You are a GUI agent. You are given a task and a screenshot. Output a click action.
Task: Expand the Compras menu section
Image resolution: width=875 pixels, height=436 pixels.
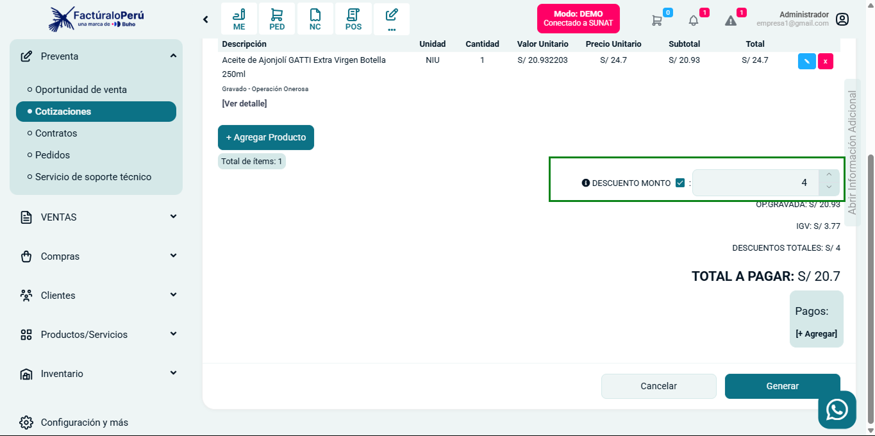[96, 256]
